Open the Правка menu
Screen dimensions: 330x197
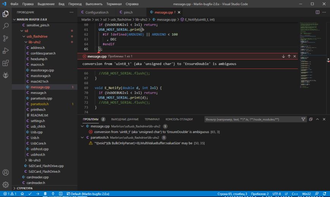point(28,4)
